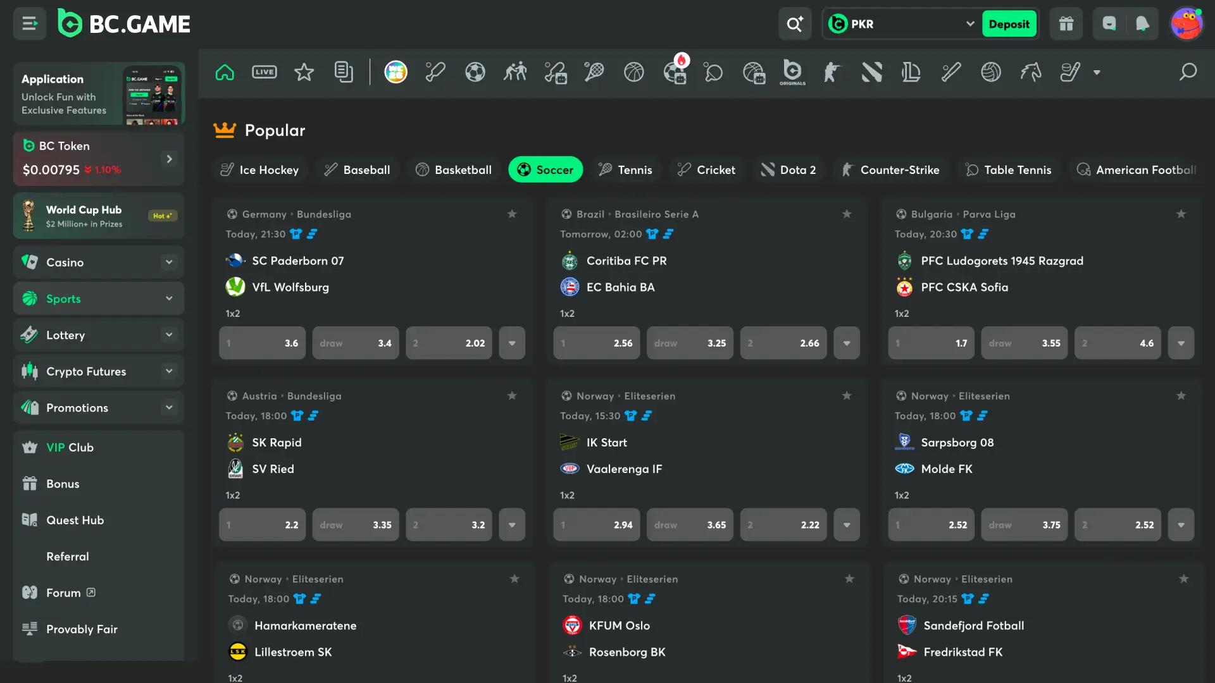This screenshot has width=1215, height=683.
Task: Favorite the Paderborn vs Wolfsburg match
Action: (512, 214)
